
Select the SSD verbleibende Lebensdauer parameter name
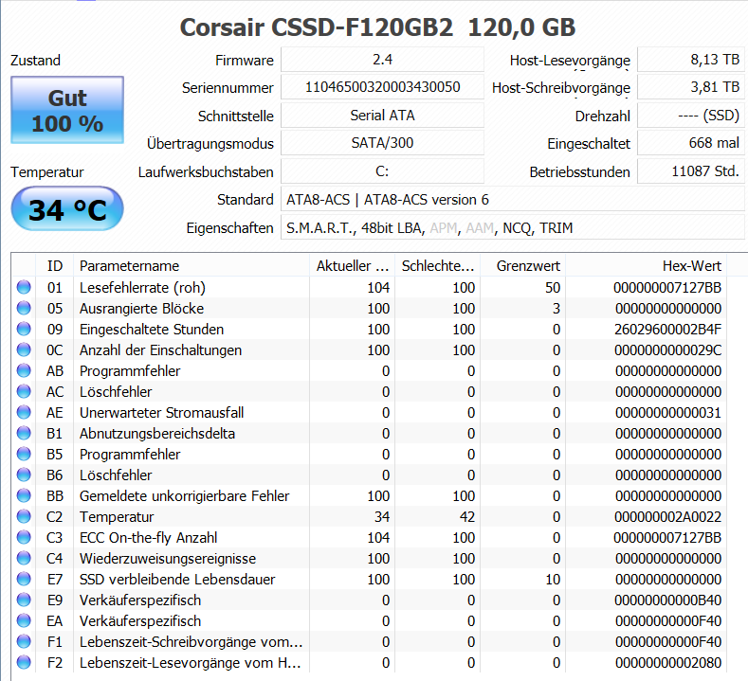point(177,580)
